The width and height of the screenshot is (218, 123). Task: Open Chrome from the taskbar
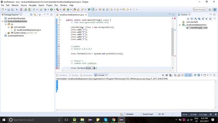(113, 120)
